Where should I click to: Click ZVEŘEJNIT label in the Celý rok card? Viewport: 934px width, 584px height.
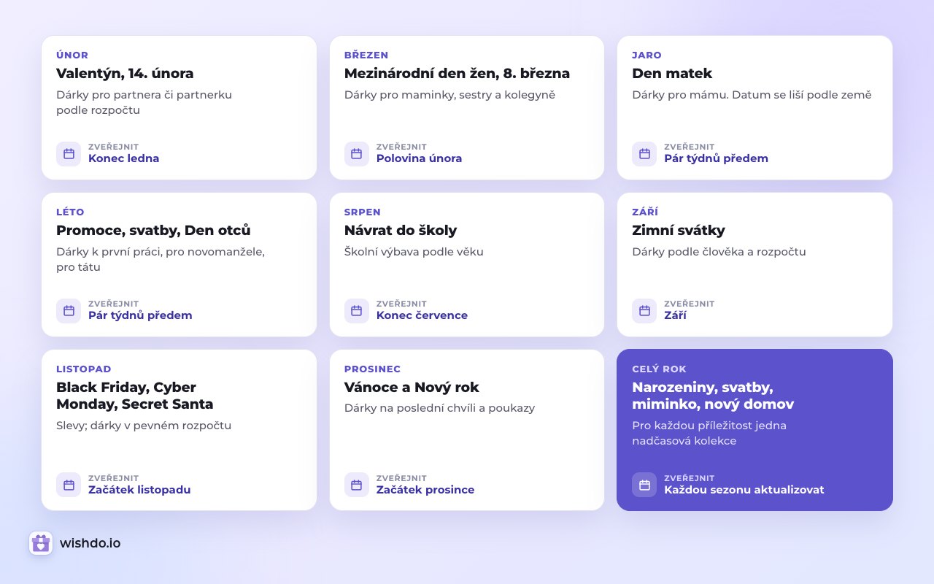tap(690, 478)
